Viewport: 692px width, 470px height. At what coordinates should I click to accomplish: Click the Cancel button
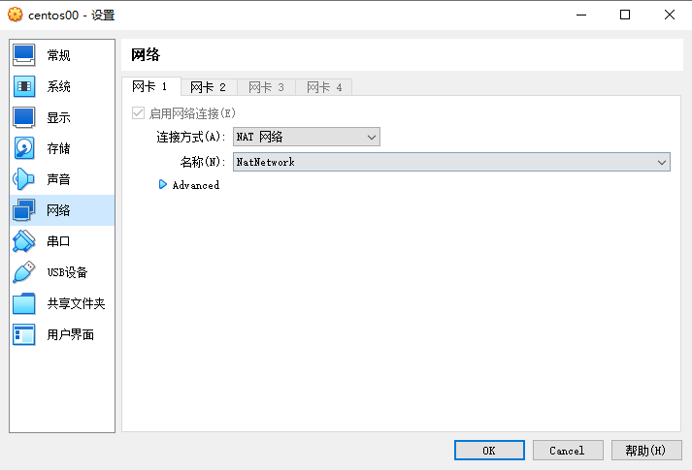point(567,451)
